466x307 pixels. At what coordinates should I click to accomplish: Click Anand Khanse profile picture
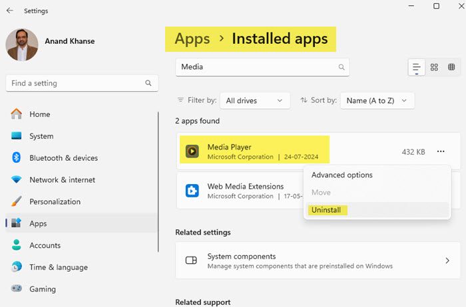(22, 45)
